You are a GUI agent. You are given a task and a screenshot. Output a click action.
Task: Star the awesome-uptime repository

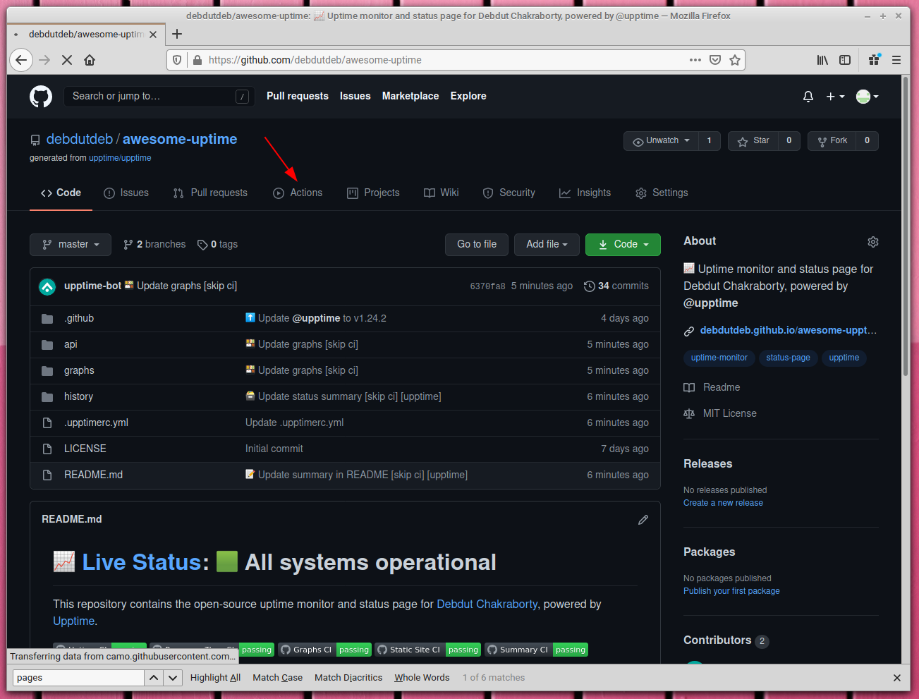[x=754, y=140]
